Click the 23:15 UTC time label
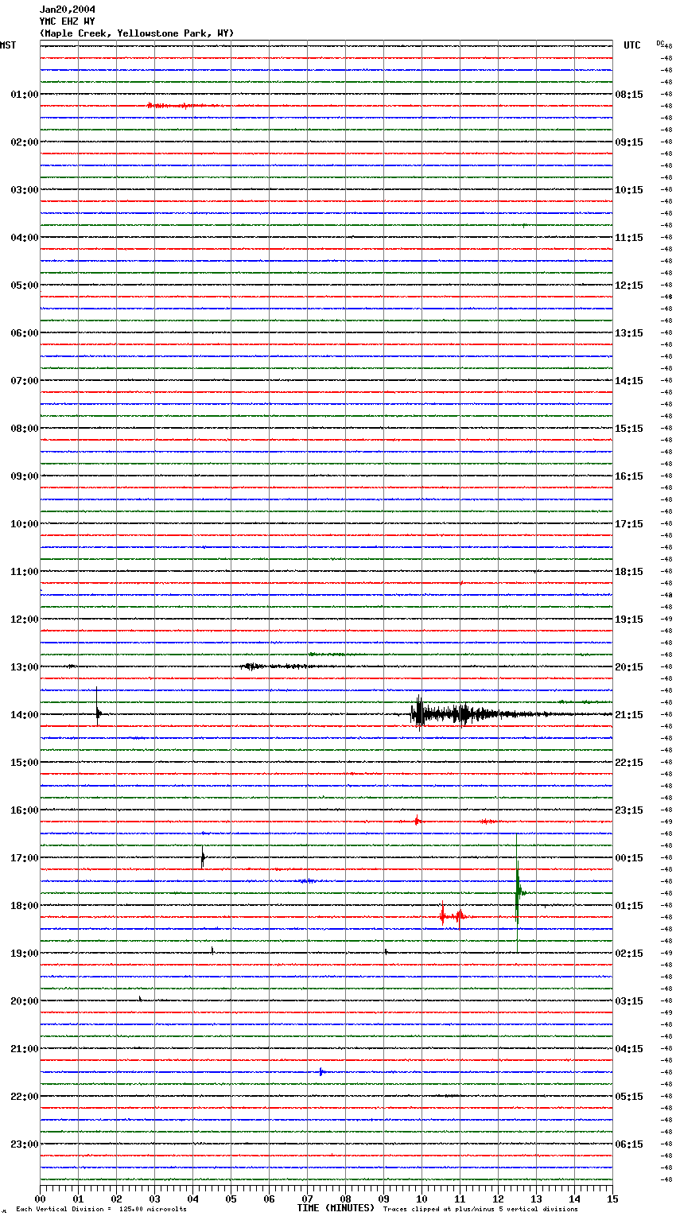The width and height of the screenshot is (676, 1220). point(629,810)
